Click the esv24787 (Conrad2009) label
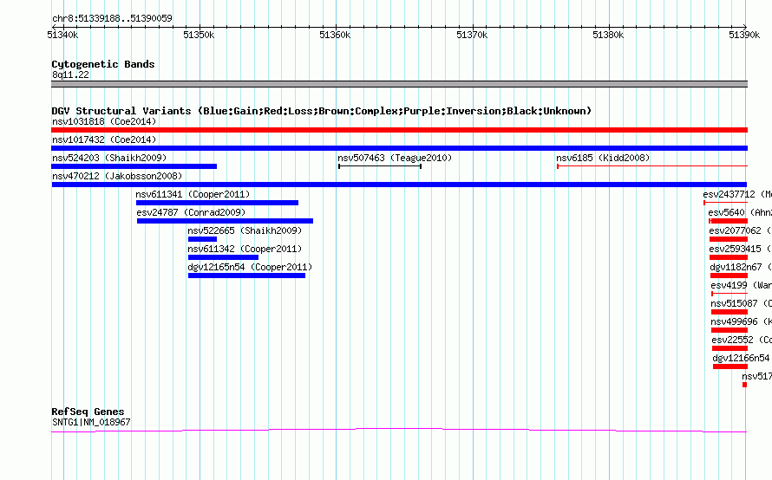This screenshot has width=772, height=480. 191,212
